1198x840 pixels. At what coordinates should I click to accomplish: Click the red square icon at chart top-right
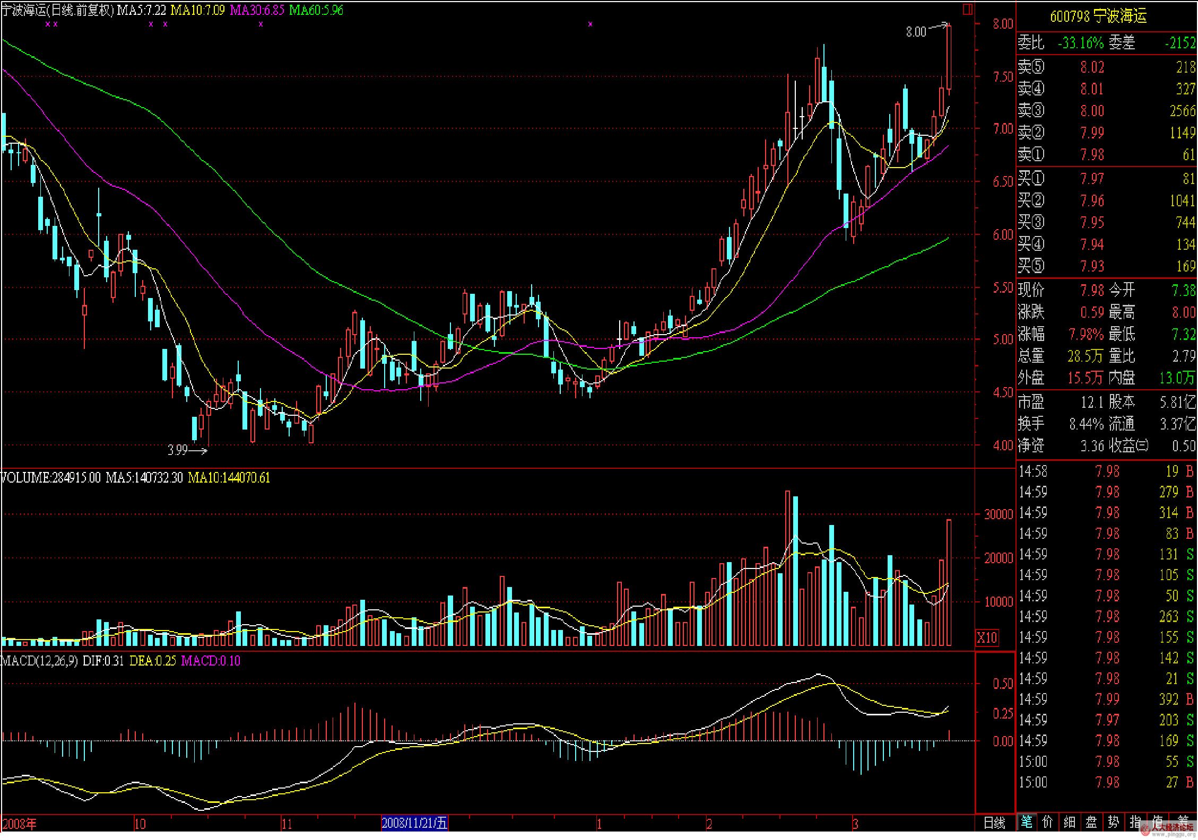[x=968, y=10]
